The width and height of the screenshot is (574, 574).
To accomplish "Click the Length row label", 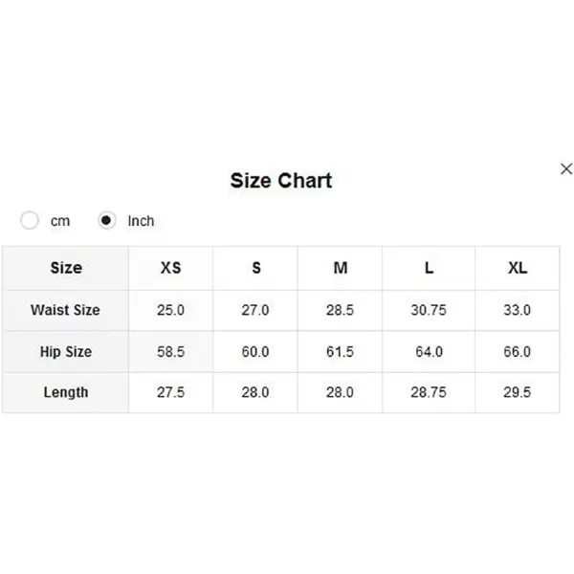I will coord(66,392).
